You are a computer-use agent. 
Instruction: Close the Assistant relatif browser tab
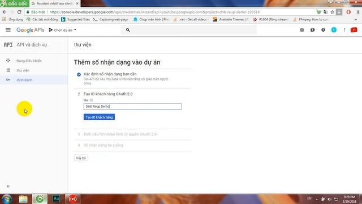coord(77,3)
